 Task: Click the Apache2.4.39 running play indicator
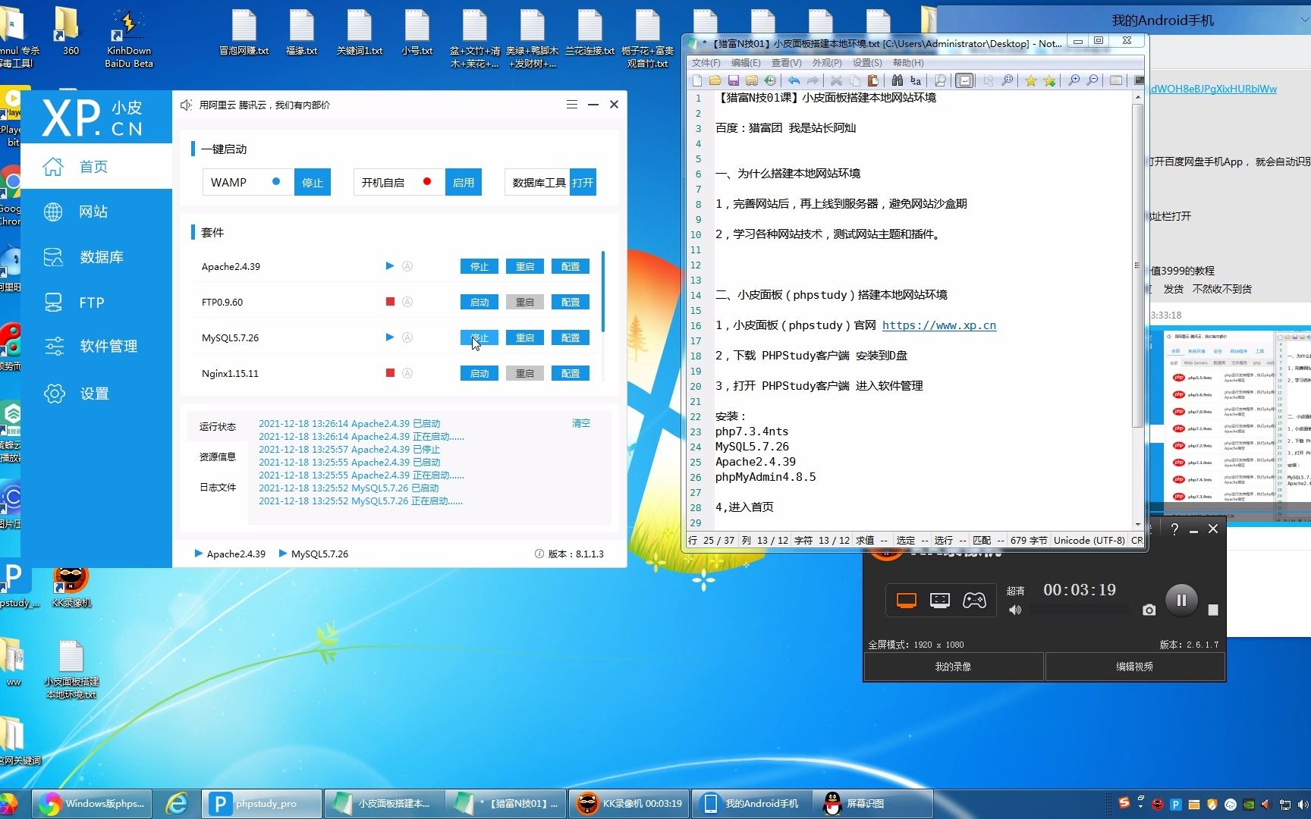point(390,266)
